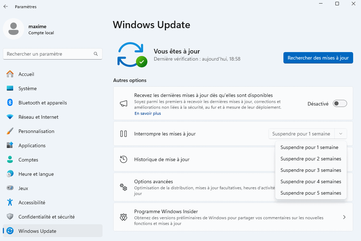
Task: Click the Réseau et Internet wifi icon
Action: (10, 117)
